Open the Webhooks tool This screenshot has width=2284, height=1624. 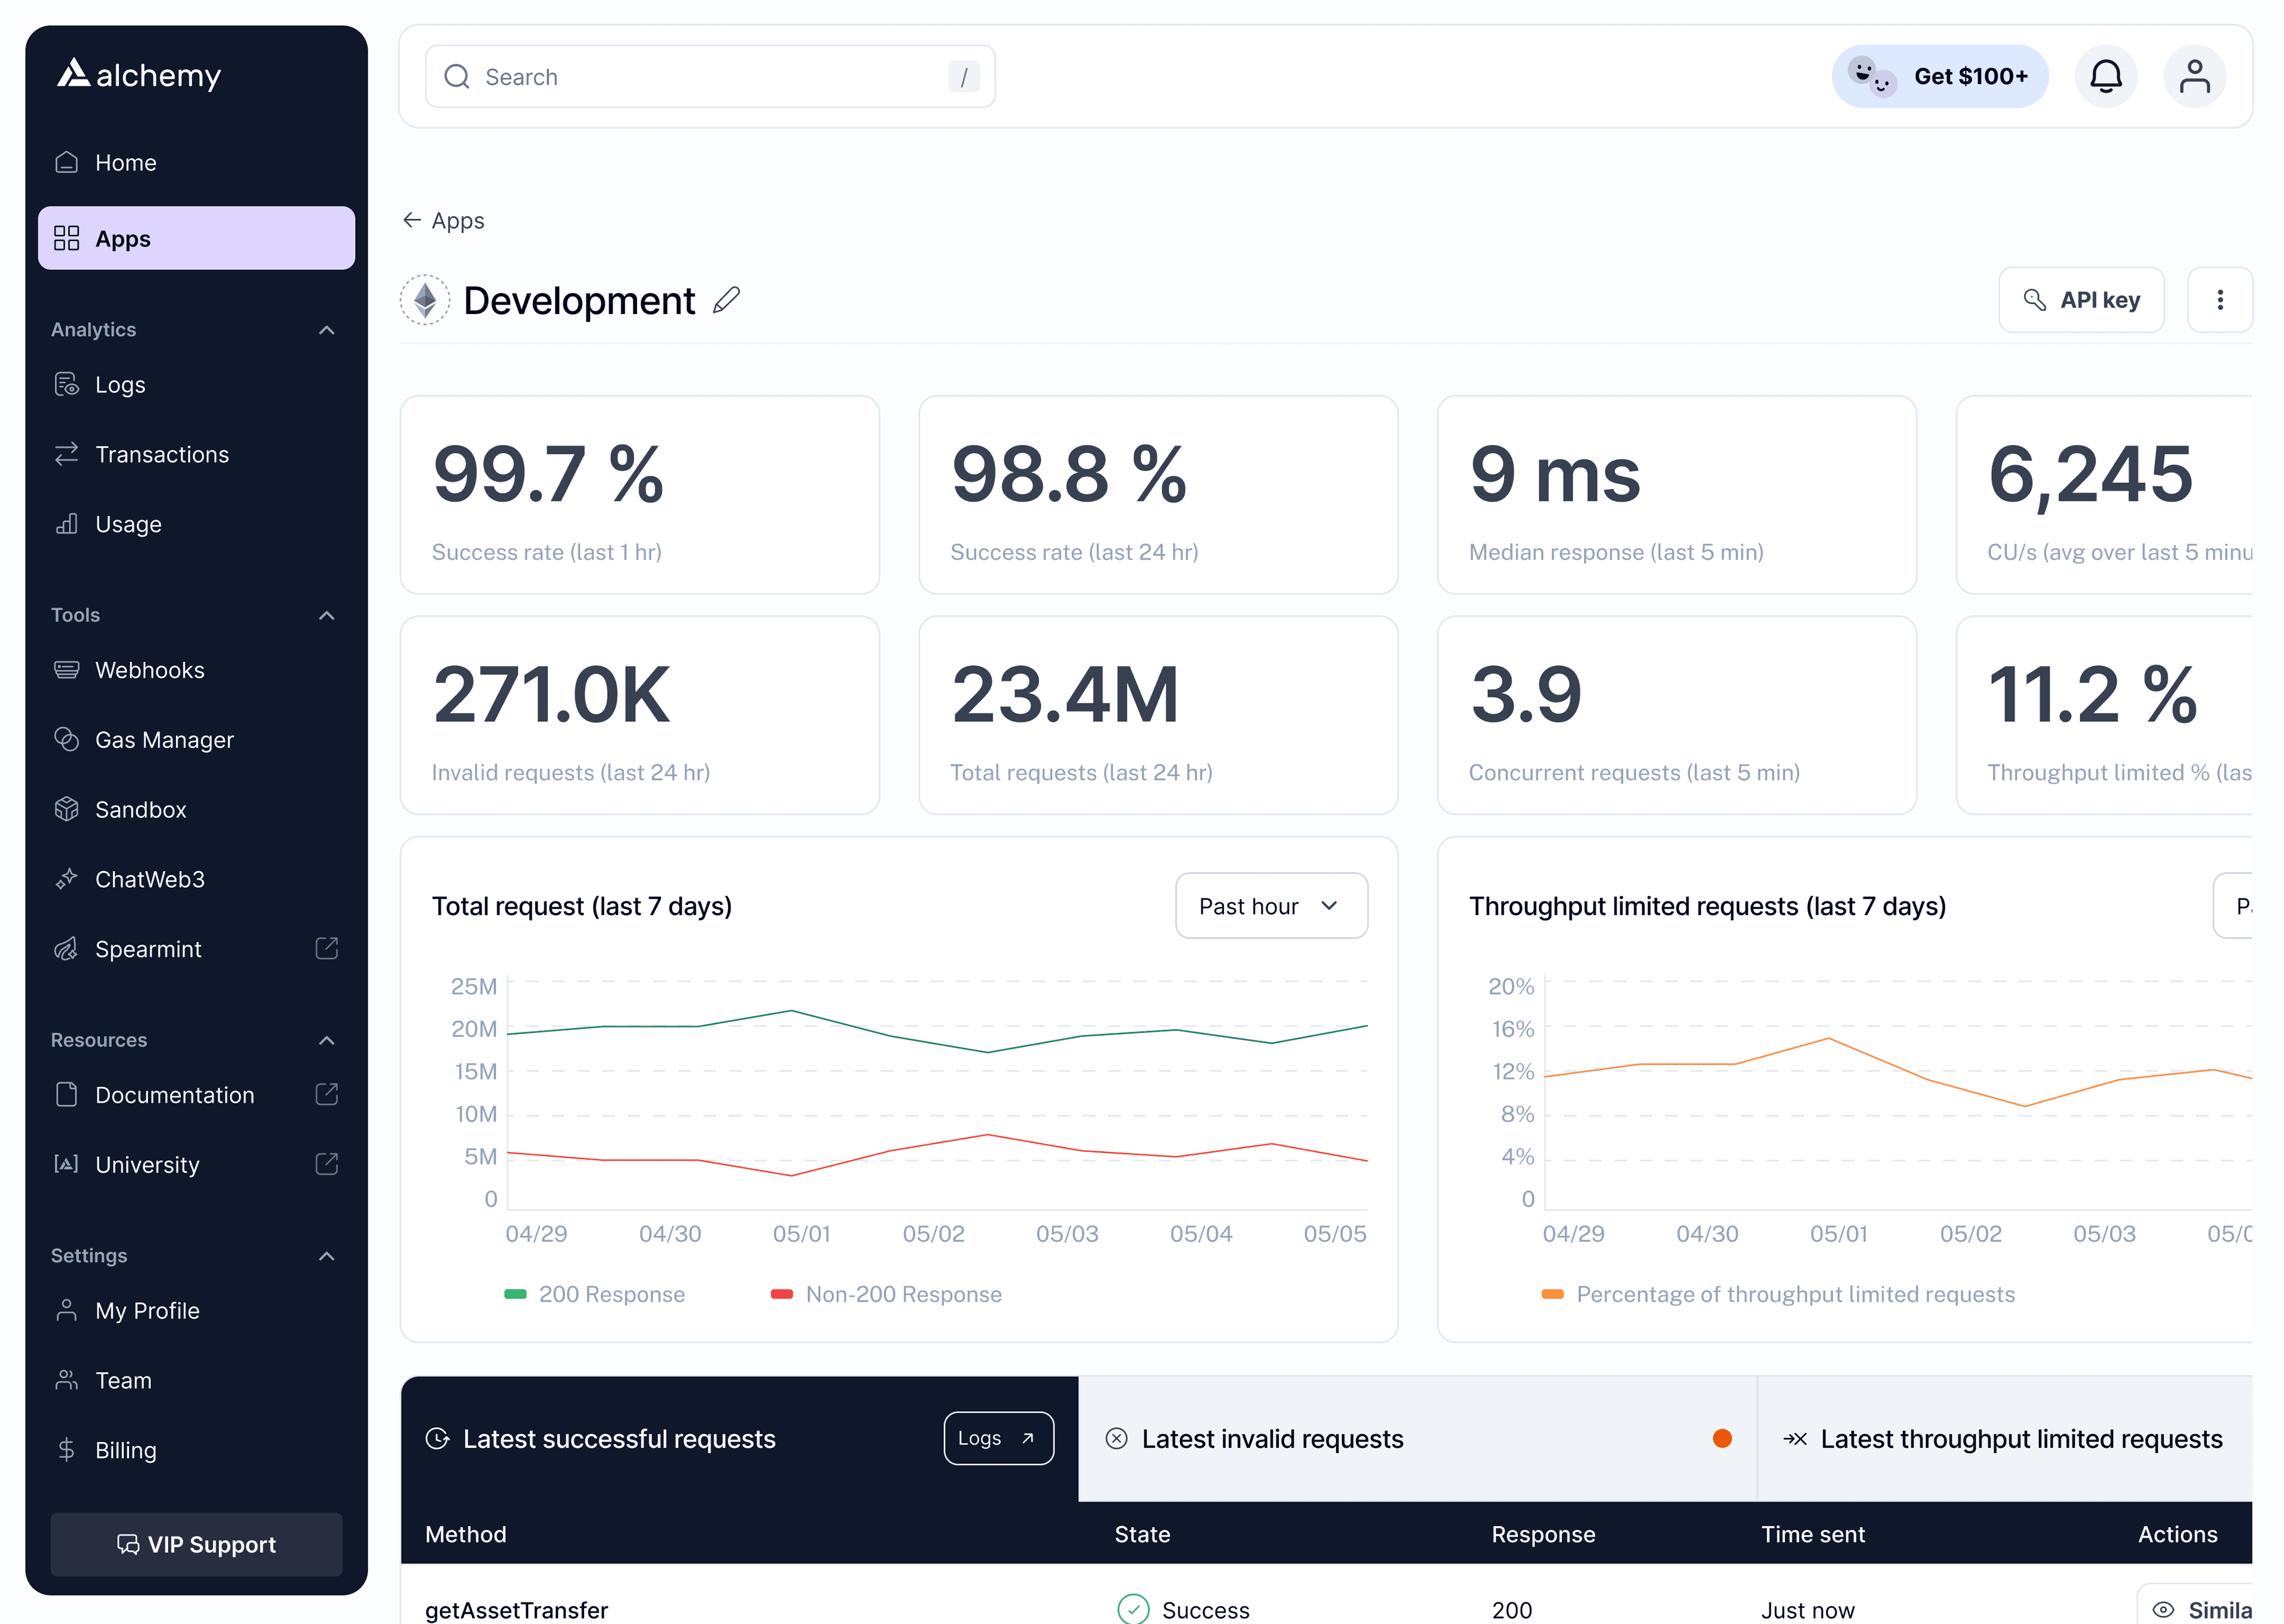click(149, 670)
